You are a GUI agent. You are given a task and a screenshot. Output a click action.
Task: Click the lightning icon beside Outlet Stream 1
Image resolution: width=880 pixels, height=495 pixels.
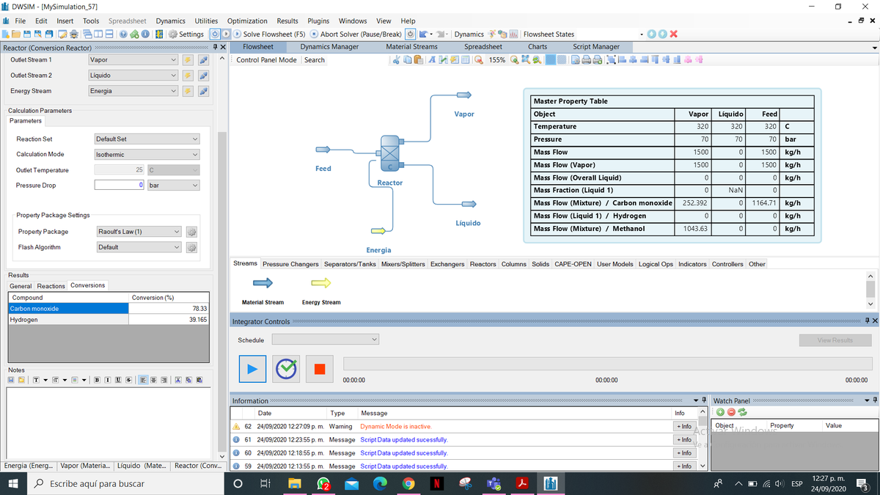[188, 59]
